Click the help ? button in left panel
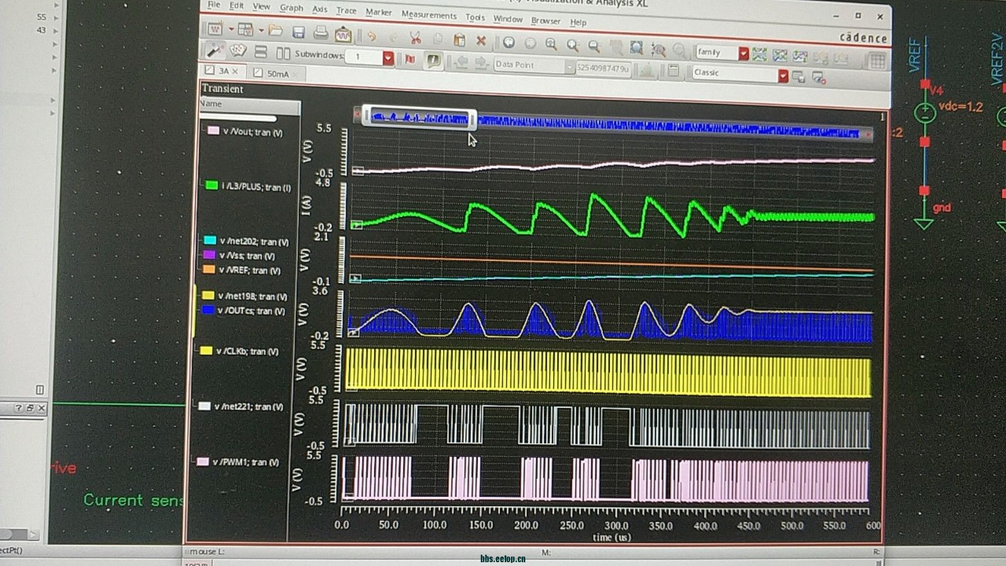 click(x=18, y=408)
